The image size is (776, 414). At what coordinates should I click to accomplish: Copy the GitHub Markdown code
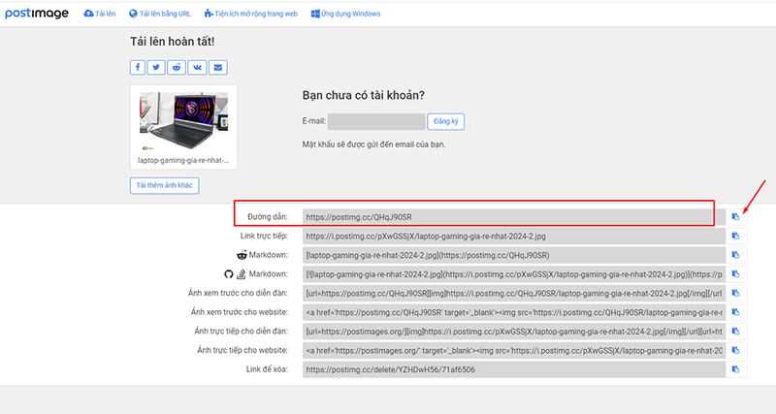point(735,274)
